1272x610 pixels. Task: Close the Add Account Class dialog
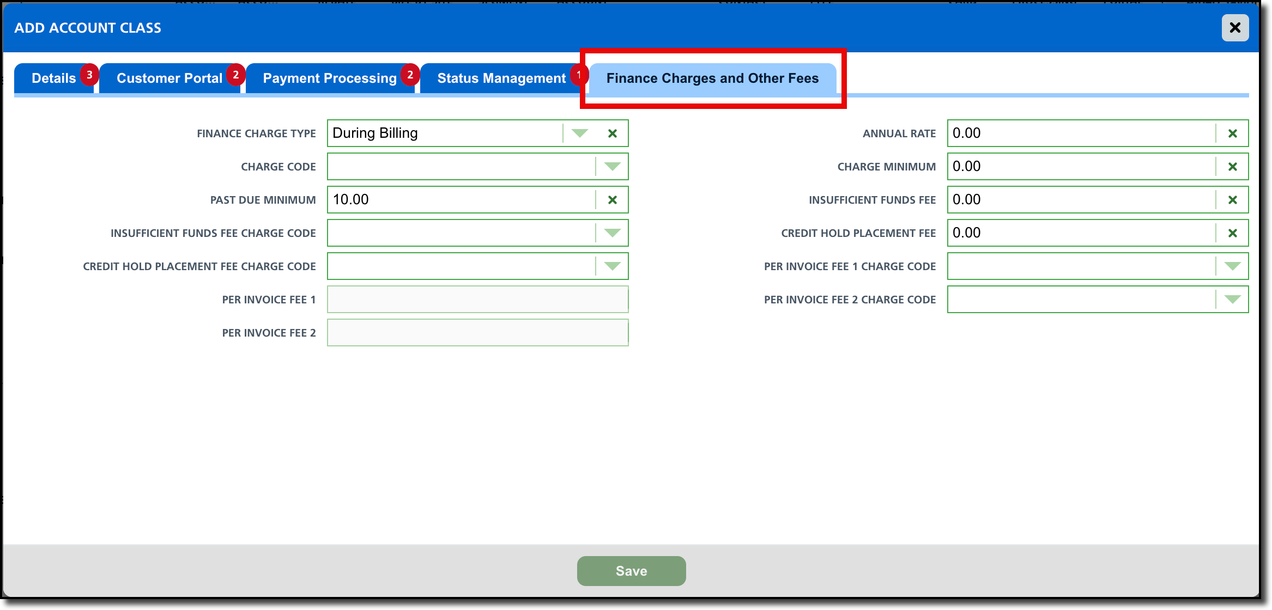tap(1235, 27)
